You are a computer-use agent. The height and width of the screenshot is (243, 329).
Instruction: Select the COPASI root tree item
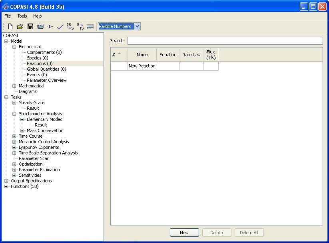click(x=10, y=36)
